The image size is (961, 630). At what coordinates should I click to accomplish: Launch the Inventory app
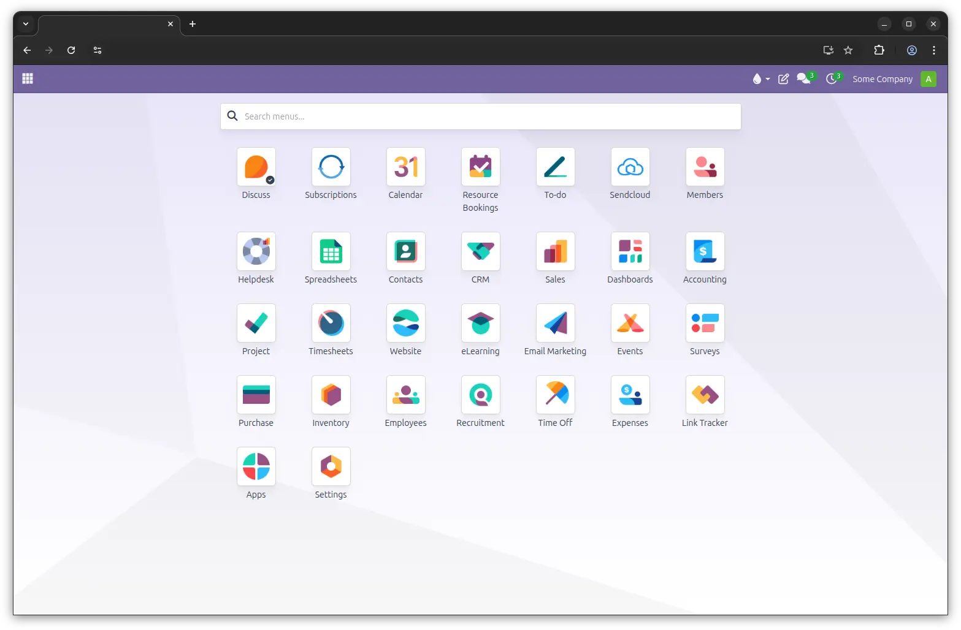tap(331, 395)
